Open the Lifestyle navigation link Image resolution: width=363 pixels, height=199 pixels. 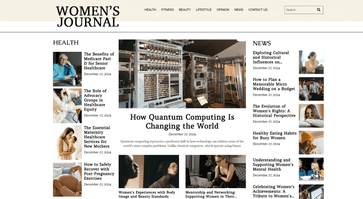tap(204, 10)
